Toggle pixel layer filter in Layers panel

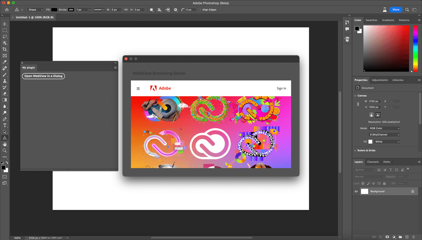(379, 170)
